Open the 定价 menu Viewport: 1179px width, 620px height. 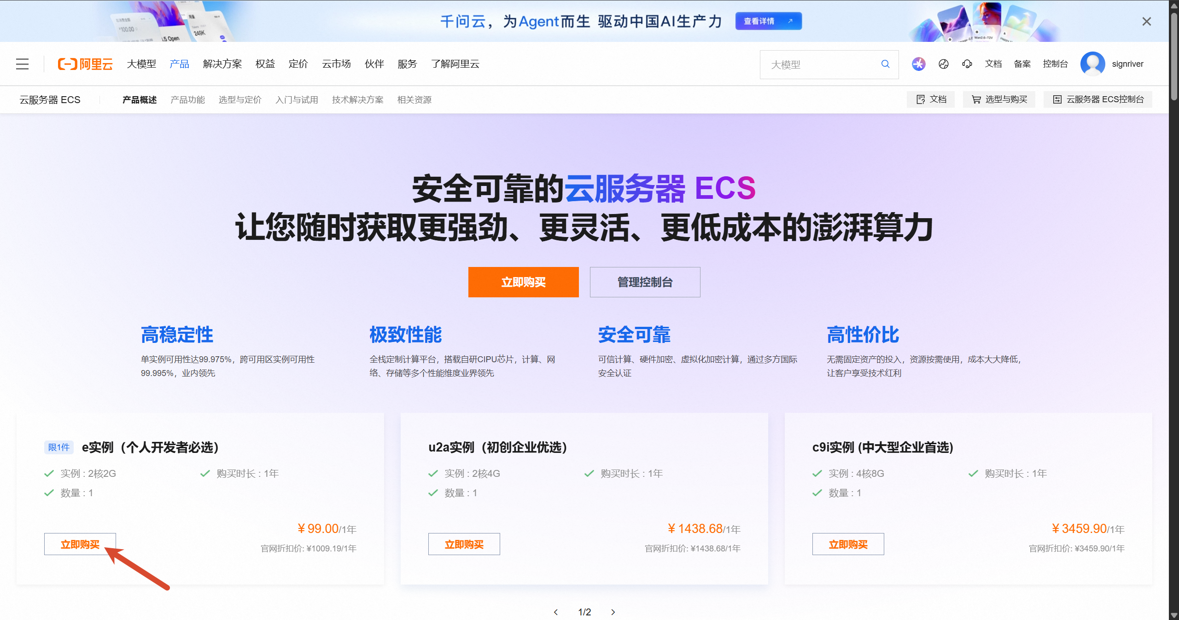pos(298,64)
